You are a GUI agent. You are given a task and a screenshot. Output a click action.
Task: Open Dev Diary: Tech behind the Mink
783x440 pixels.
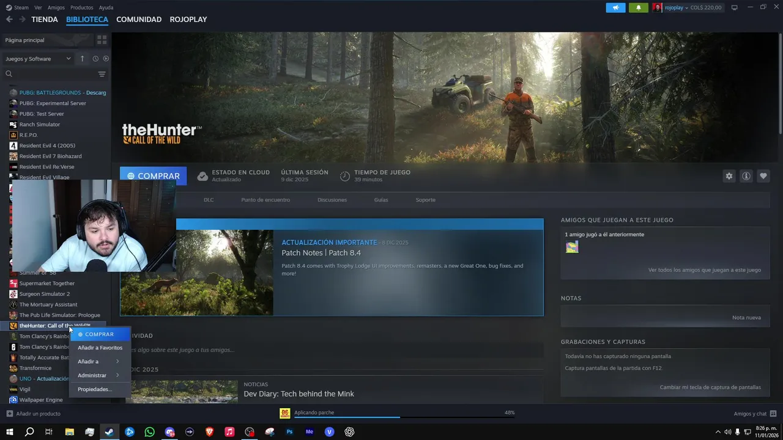pyautogui.click(x=299, y=394)
